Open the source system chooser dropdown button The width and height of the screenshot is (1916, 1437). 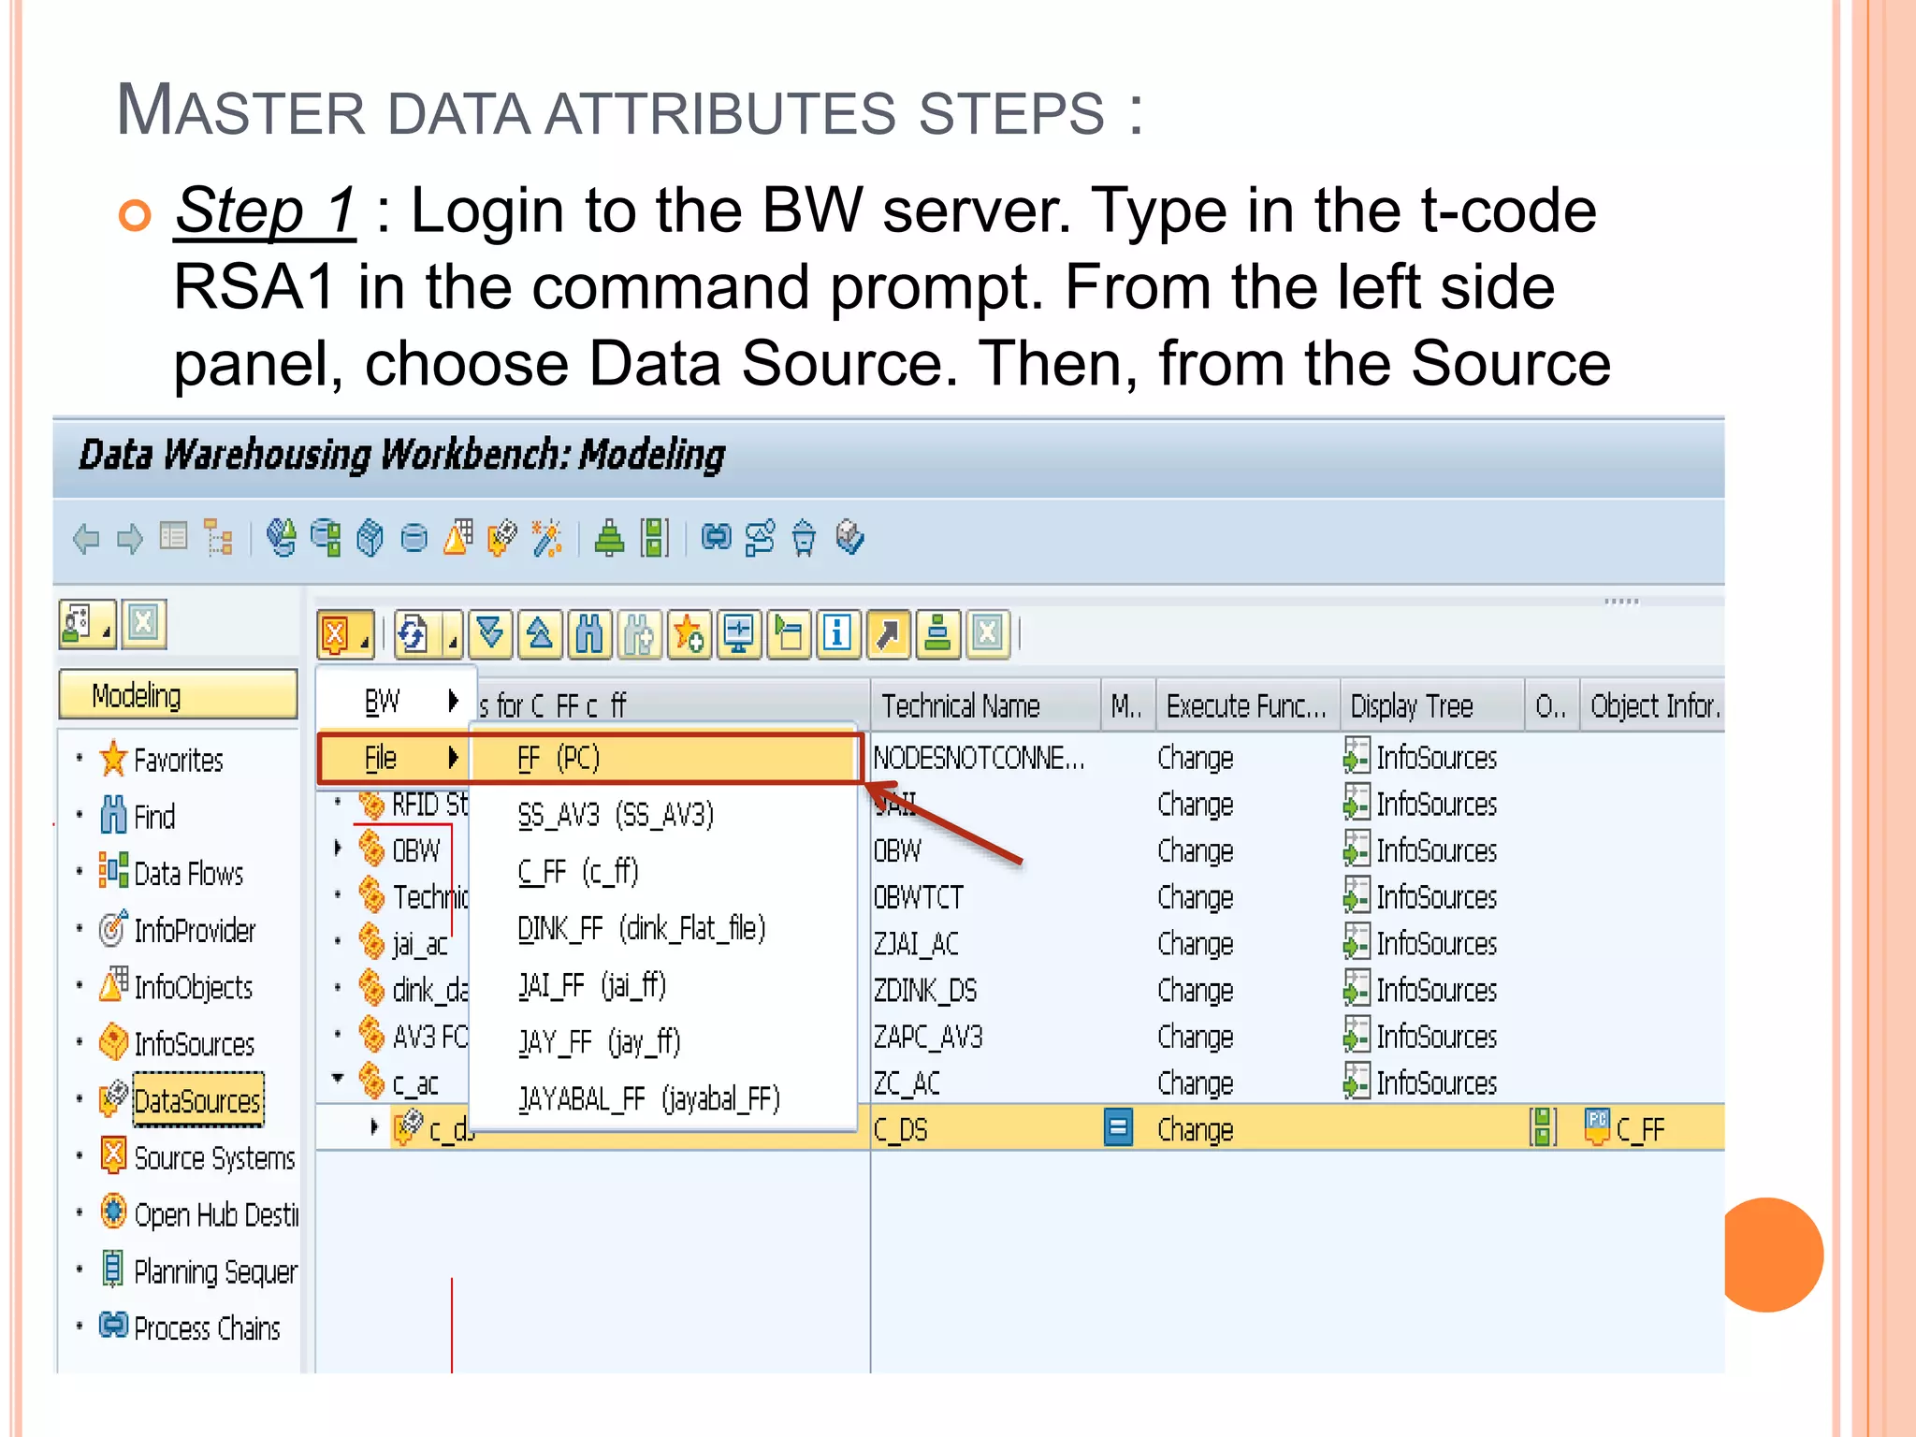click(x=345, y=636)
